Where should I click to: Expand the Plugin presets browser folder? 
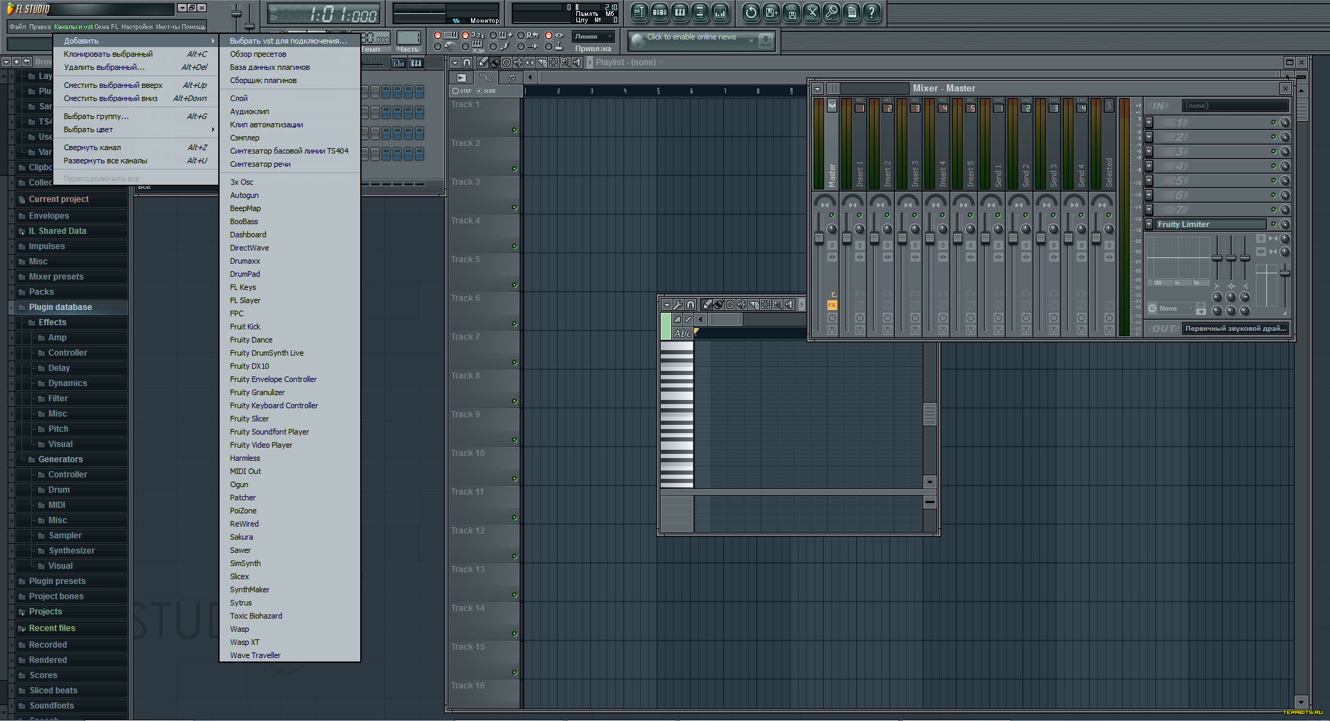coord(57,581)
